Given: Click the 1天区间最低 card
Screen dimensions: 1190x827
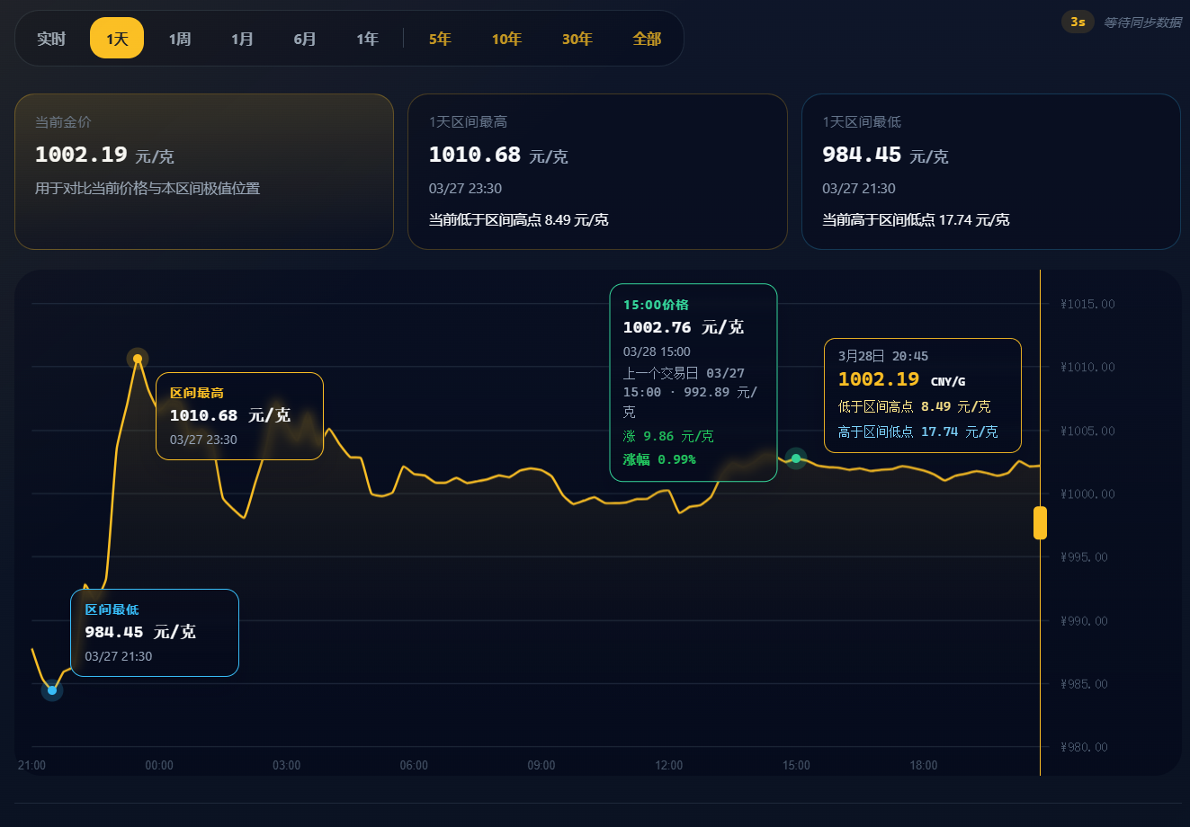Looking at the screenshot, I should click(990, 171).
